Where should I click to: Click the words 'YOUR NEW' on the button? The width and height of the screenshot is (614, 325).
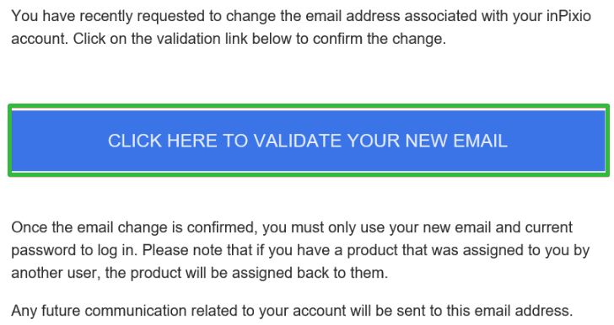[x=397, y=141]
